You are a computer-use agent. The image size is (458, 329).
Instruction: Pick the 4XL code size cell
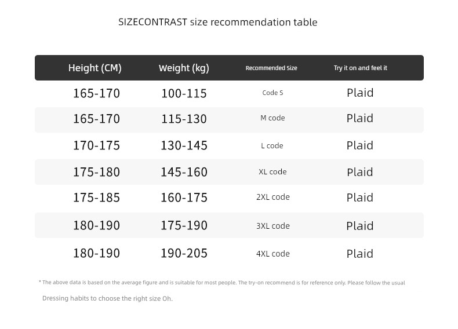(272, 254)
